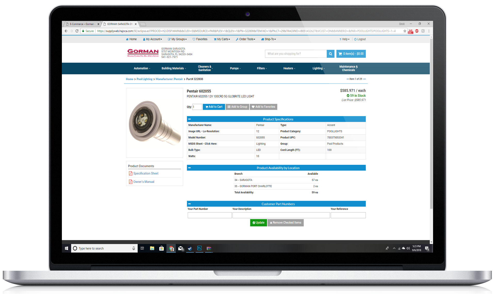Viewport: 497px width, 294px height.
Task: Expand the My Account dropdown
Action: (152, 39)
